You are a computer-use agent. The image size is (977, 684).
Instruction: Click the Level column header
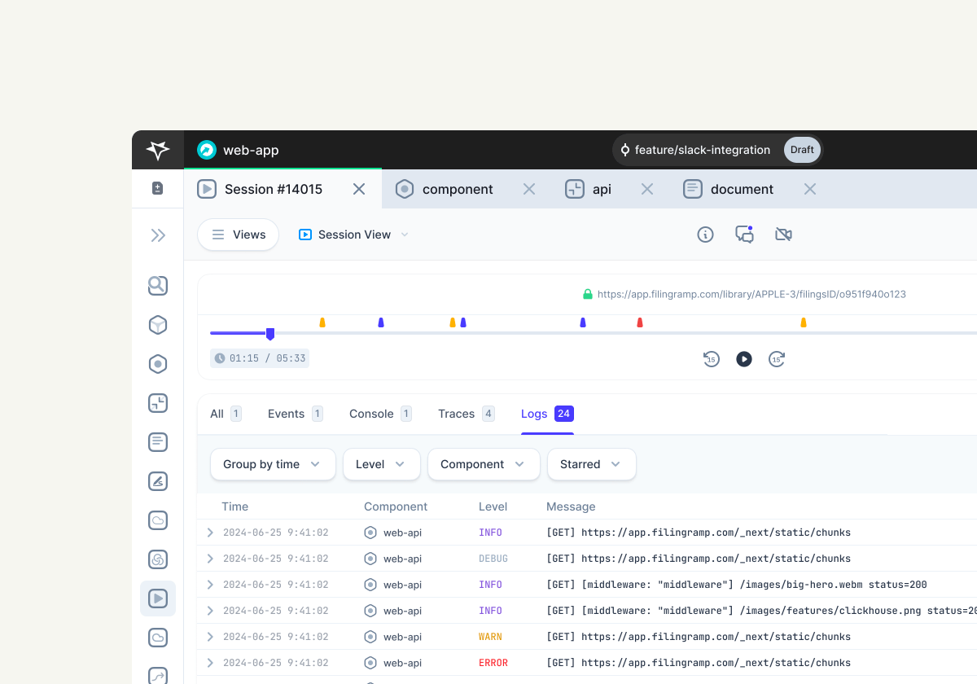pyautogui.click(x=493, y=506)
